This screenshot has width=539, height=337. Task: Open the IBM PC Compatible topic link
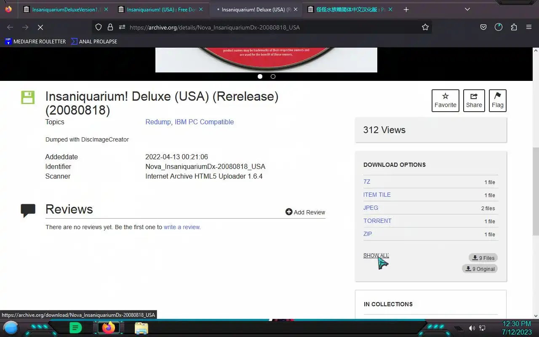click(x=204, y=122)
